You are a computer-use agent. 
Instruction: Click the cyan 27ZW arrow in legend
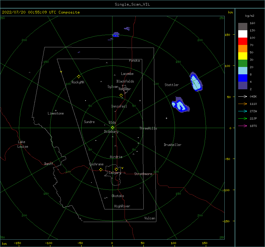pos(243,111)
